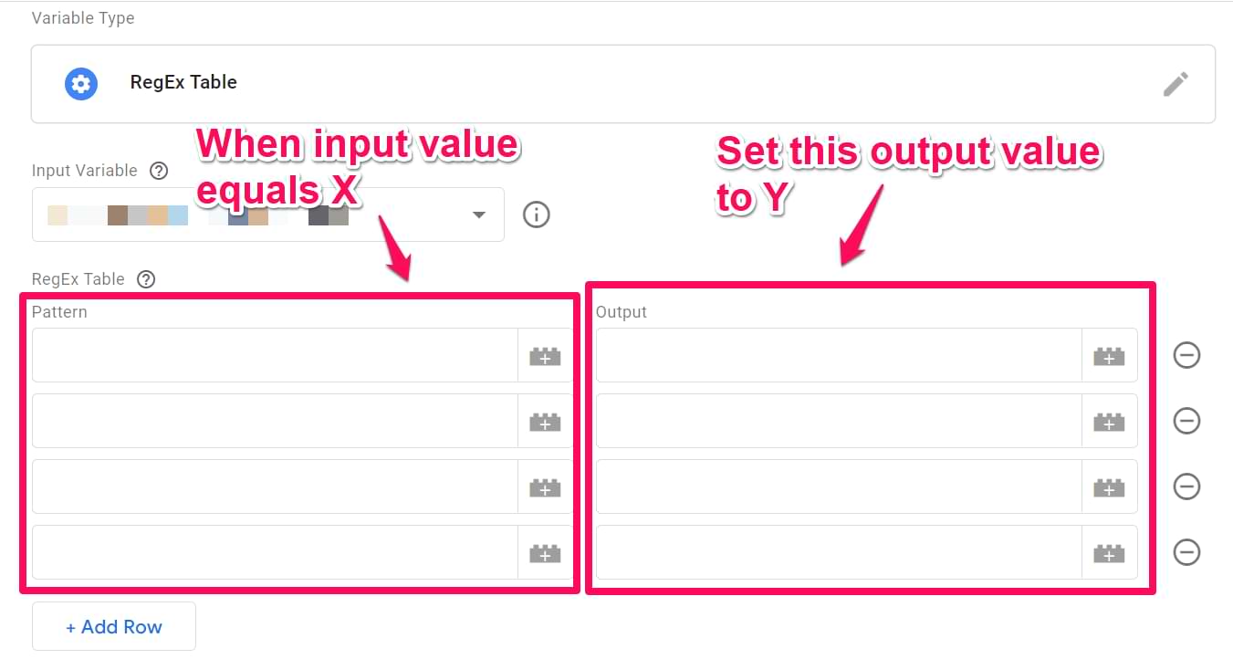Expand the Input Variable dropdown

click(x=478, y=215)
